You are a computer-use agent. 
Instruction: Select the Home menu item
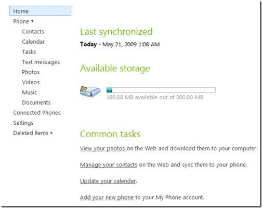click(40, 11)
